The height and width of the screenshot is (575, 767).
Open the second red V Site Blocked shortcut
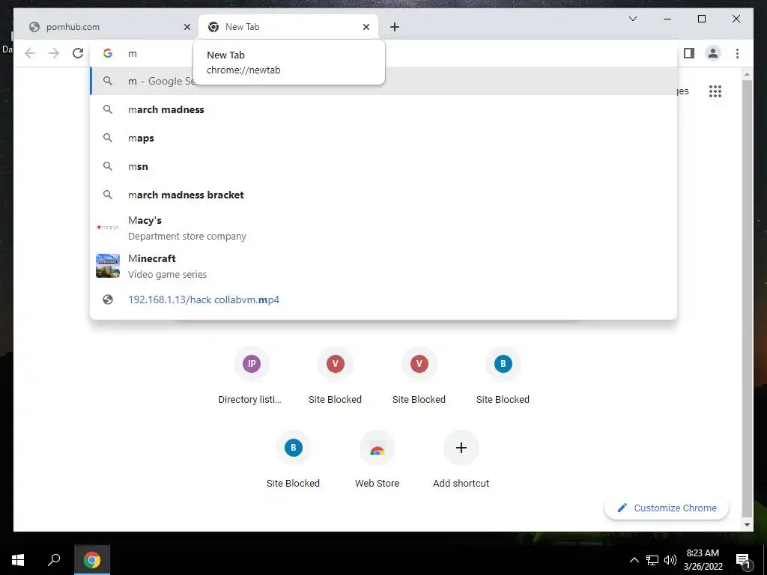coord(419,377)
